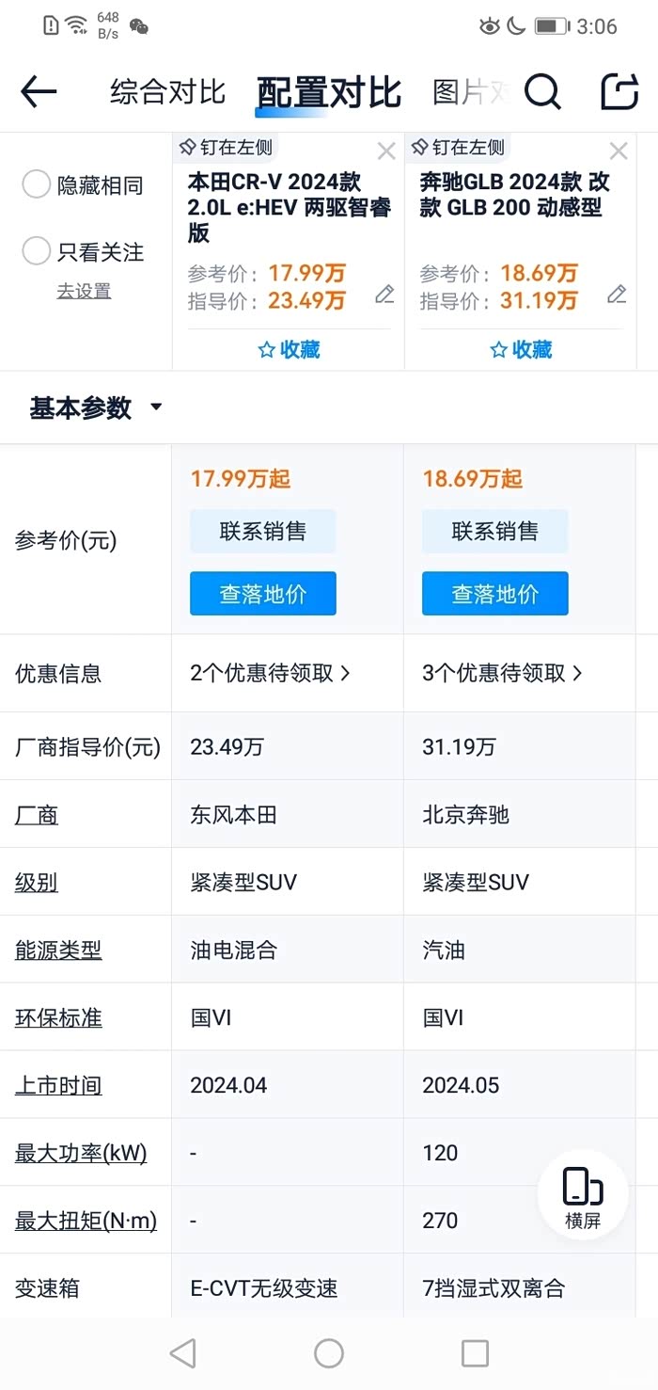The height and width of the screenshot is (1390, 658).
Task: Enable 只看关注 radio option
Action: pyautogui.click(x=37, y=251)
